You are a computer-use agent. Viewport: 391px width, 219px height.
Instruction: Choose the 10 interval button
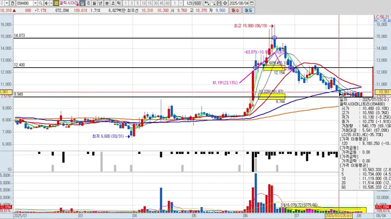tap(143, 3)
